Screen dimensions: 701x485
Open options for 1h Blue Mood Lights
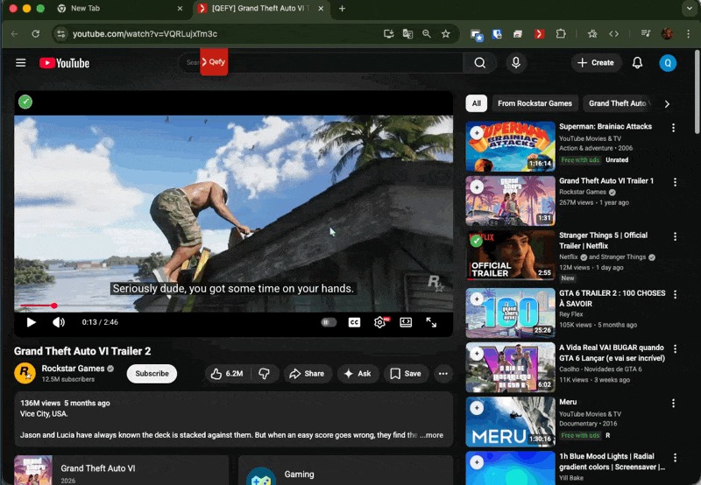click(675, 458)
